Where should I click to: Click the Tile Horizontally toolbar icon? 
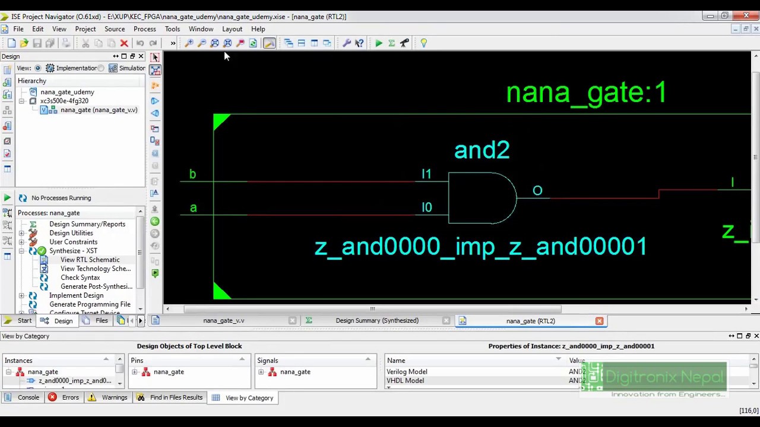pos(301,43)
